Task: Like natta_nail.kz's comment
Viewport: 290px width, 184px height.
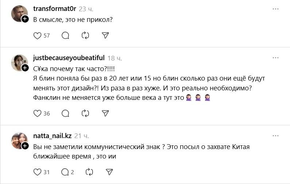Action: point(37,172)
